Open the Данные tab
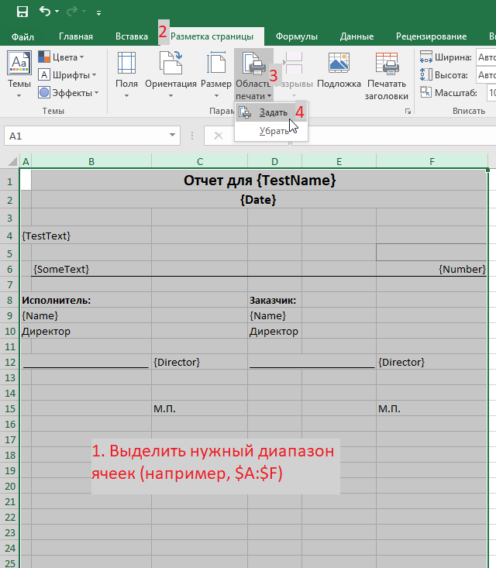The width and height of the screenshot is (496, 568). click(356, 36)
